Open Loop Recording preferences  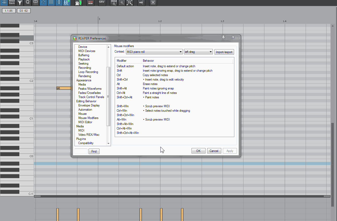88,72
